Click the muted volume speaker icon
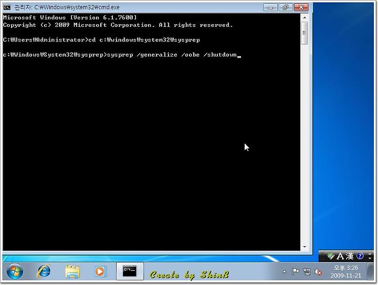The image size is (378, 285). [x=318, y=272]
